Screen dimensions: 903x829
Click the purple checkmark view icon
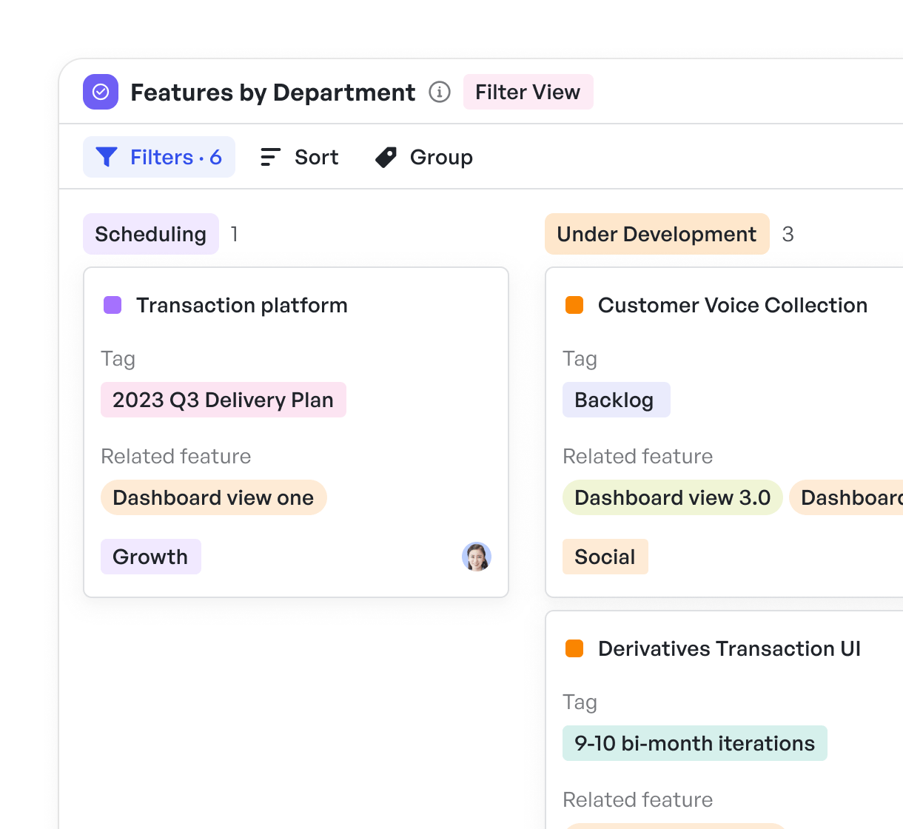pos(101,92)
